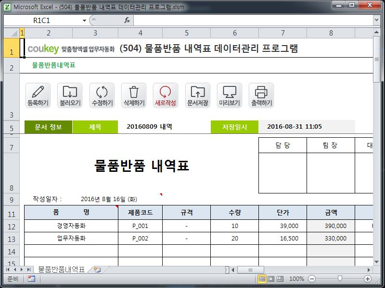This screenshot has width=385, height=288.
Task: Click the horizontal split handle above scrollbar
Action: (227, 270)
